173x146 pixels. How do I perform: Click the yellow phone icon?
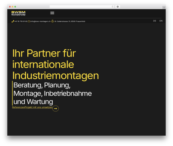tap(13, 21)
